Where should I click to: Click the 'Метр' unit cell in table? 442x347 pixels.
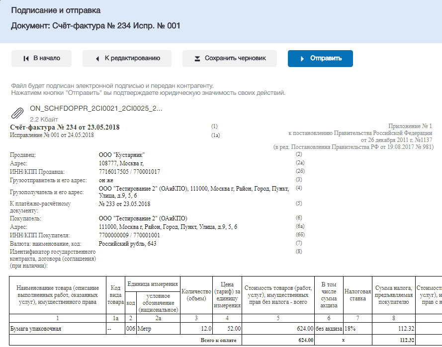pyautogui.click(x=158, y=329)
